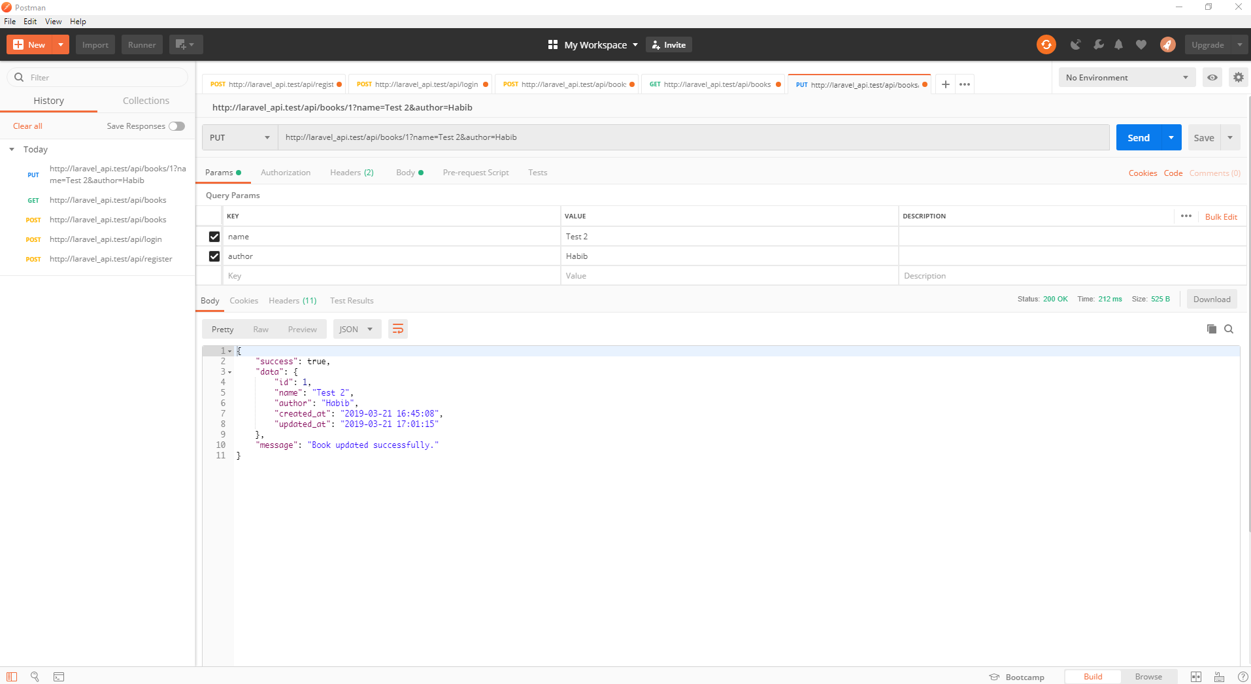Open keyboard shortcuts icon in status bar
Viewport: 1251px width, 684px height.
(1219, 677)
